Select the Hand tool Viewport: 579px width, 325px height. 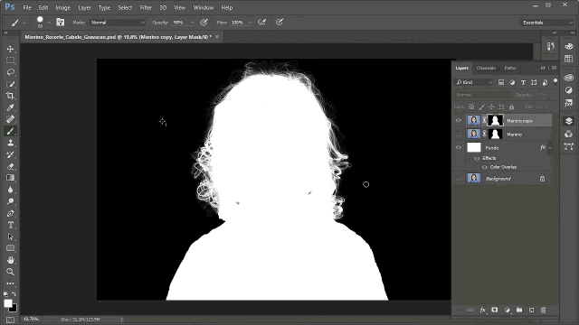pos(10,260)
